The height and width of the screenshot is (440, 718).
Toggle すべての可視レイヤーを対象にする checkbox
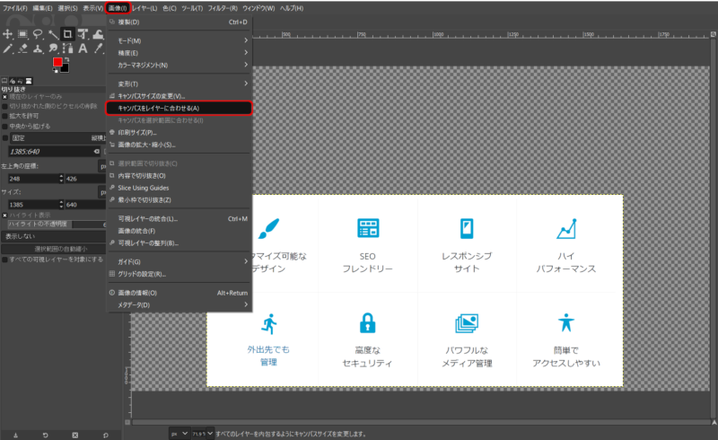click(4, 260)
